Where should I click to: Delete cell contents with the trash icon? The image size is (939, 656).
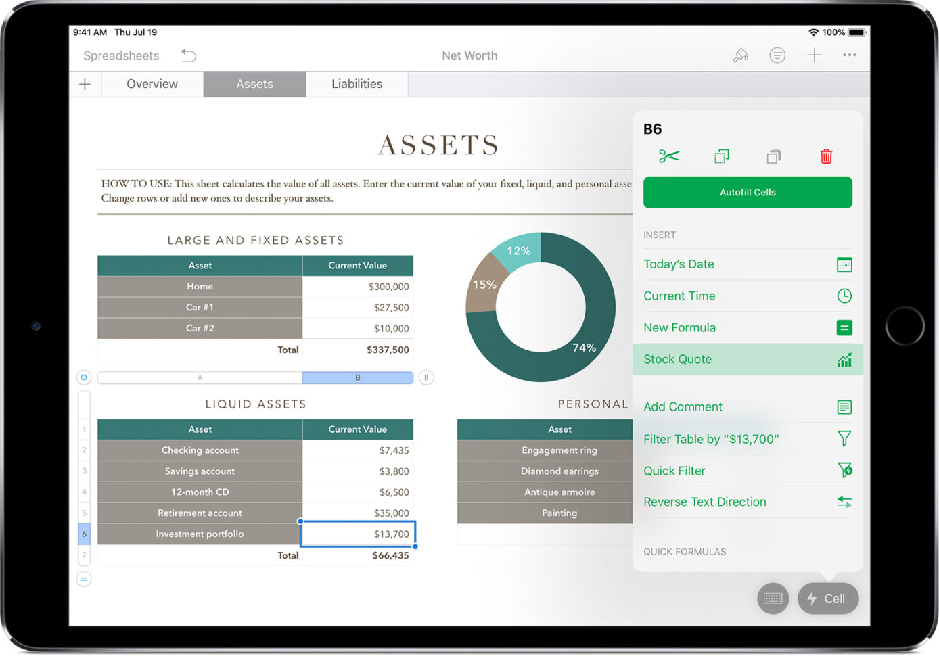coord(826,156)
